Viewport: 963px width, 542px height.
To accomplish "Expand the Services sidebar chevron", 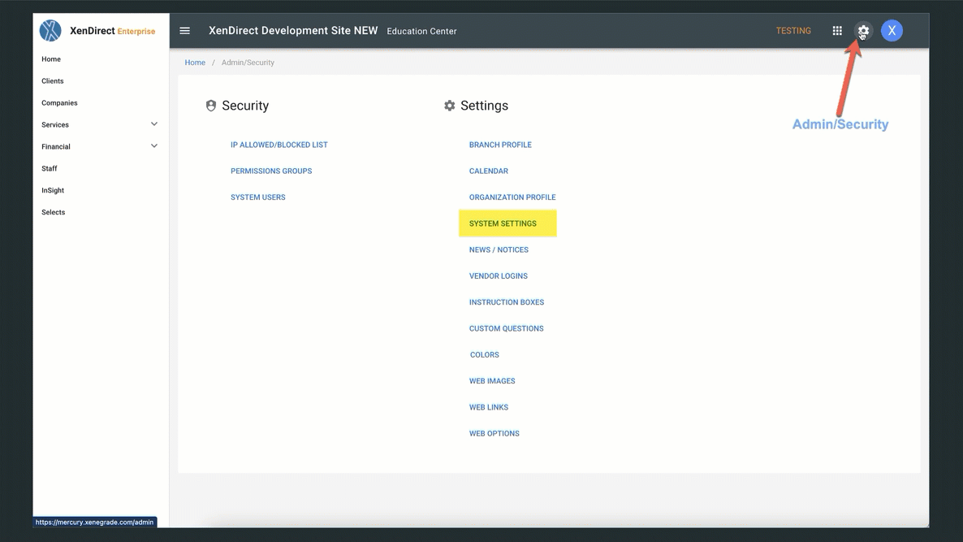I will pyautogui.click(x=154, y=124).
